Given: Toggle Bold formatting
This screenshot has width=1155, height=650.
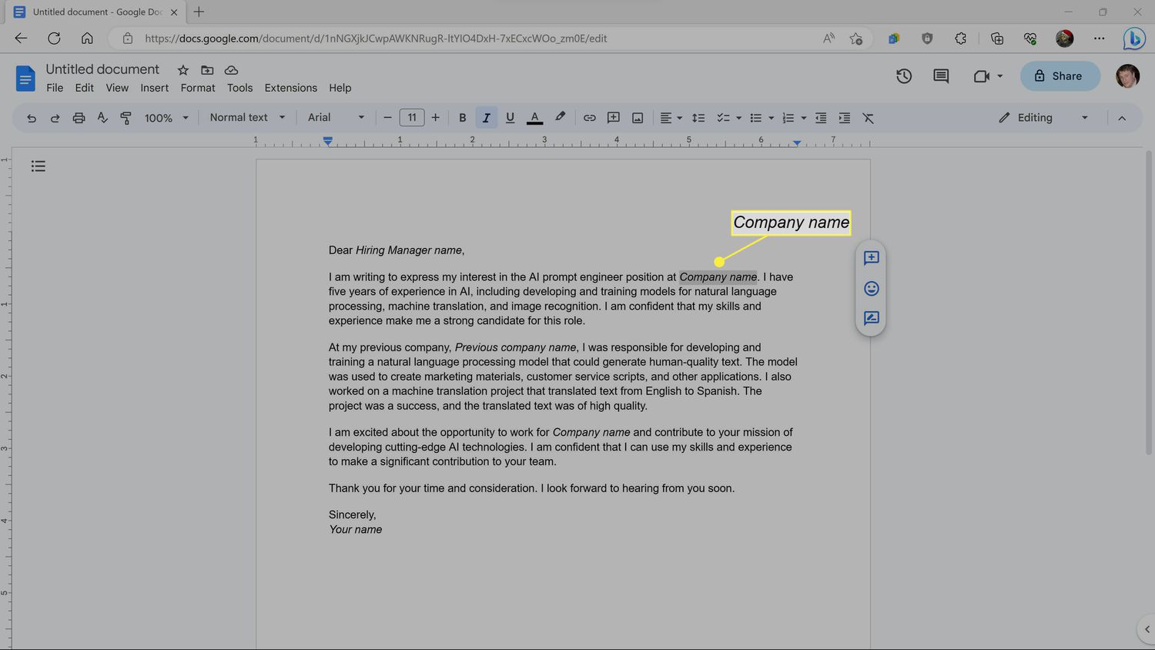Looking at the screenshot, I should [462, 118].
